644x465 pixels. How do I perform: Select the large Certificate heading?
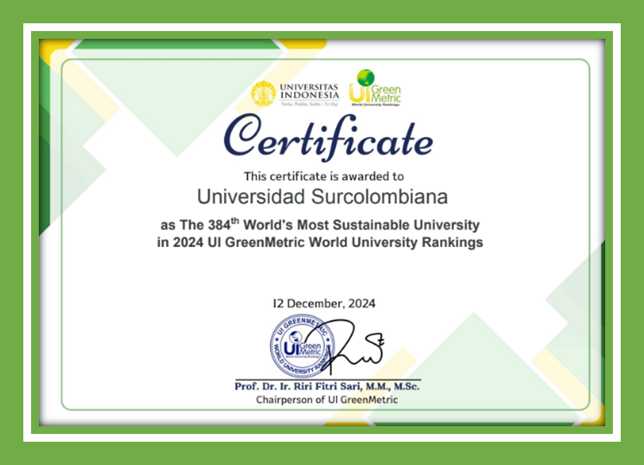(x=328, y=138)
